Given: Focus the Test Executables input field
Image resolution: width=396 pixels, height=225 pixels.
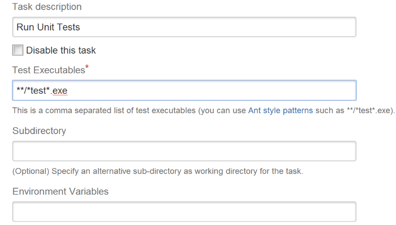Looking at the screenshot, I should (184, 90).
